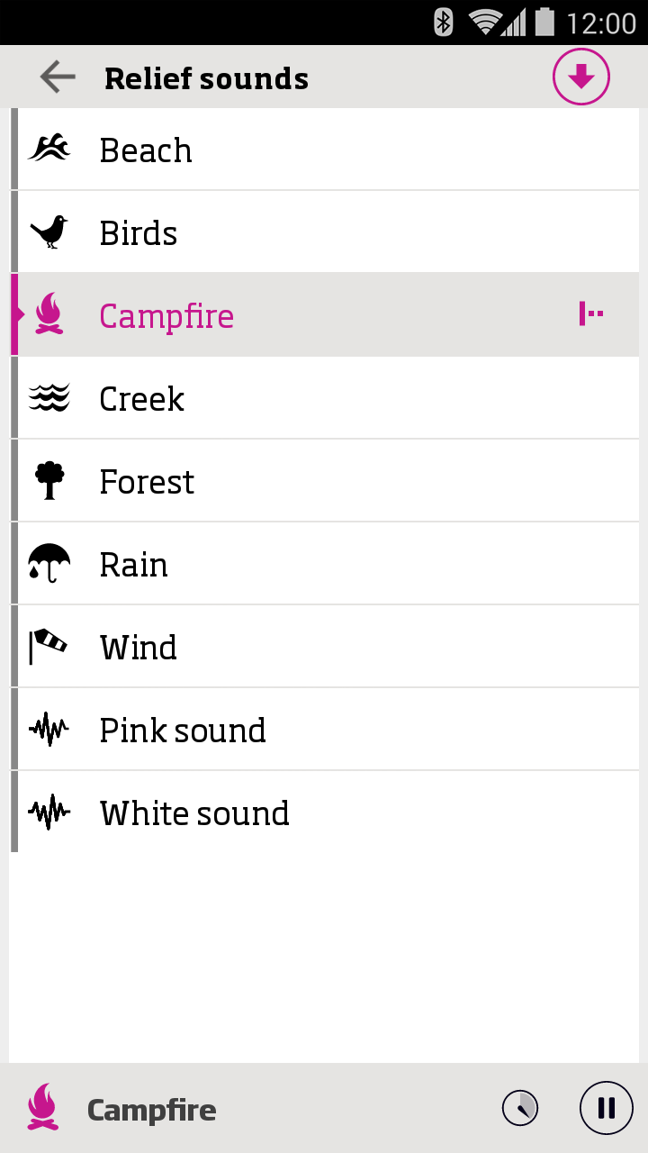Tap the back arrow icon
The image size is (648, 1153).
(58, 78)
